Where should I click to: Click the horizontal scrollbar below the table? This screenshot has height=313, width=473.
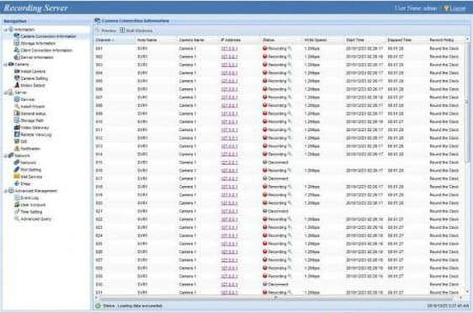274,298
